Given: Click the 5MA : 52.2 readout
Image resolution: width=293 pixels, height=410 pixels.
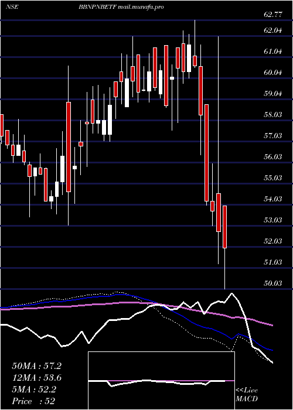Looking at the screenshot, I should tap(33, 389).
